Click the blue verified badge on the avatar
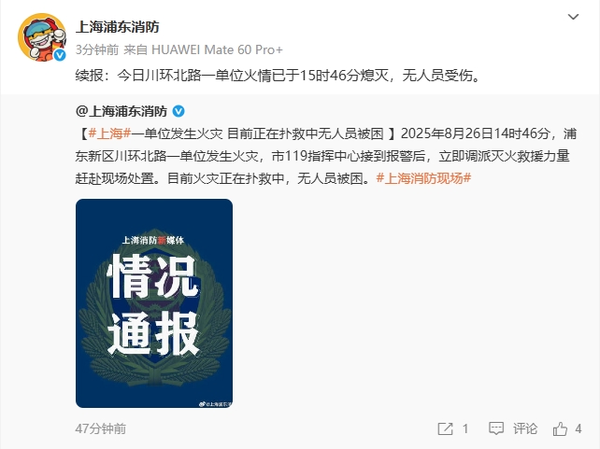Image resolution: width=600 pixels, height=449 pixels. 59,55
